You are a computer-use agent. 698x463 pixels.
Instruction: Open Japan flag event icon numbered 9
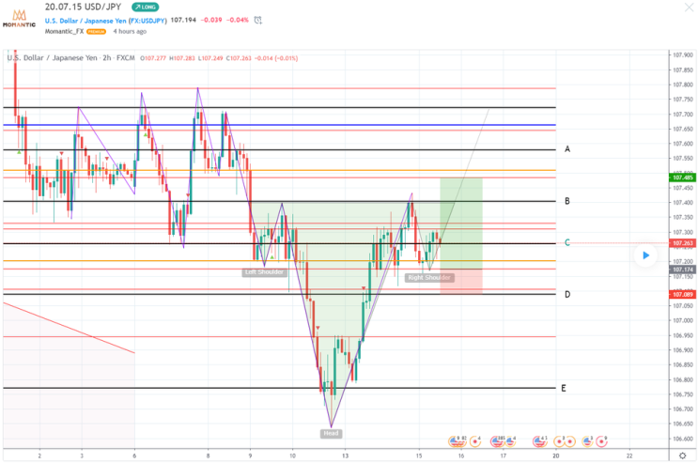(x=601, y=441)
